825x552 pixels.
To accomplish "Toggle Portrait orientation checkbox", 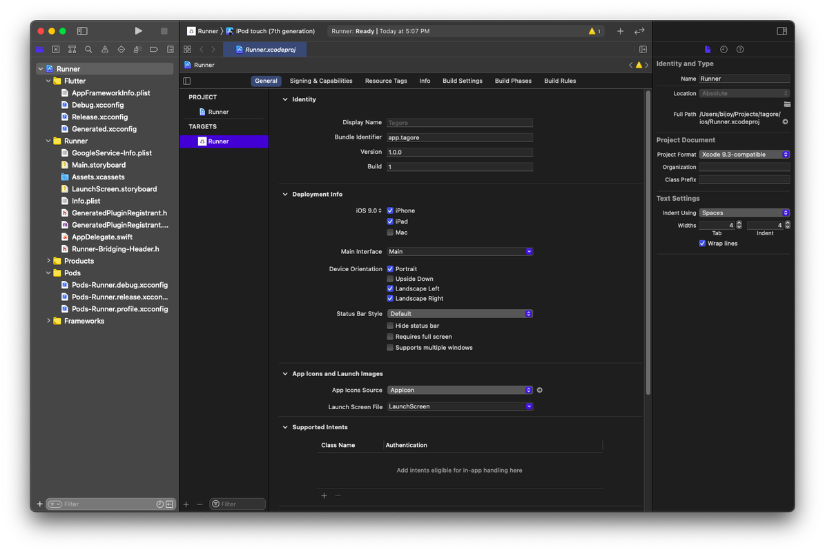I will pyautogui.click(x=390, y=268).
